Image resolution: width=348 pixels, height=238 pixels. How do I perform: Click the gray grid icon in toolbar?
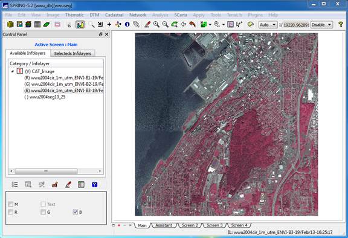37,24
